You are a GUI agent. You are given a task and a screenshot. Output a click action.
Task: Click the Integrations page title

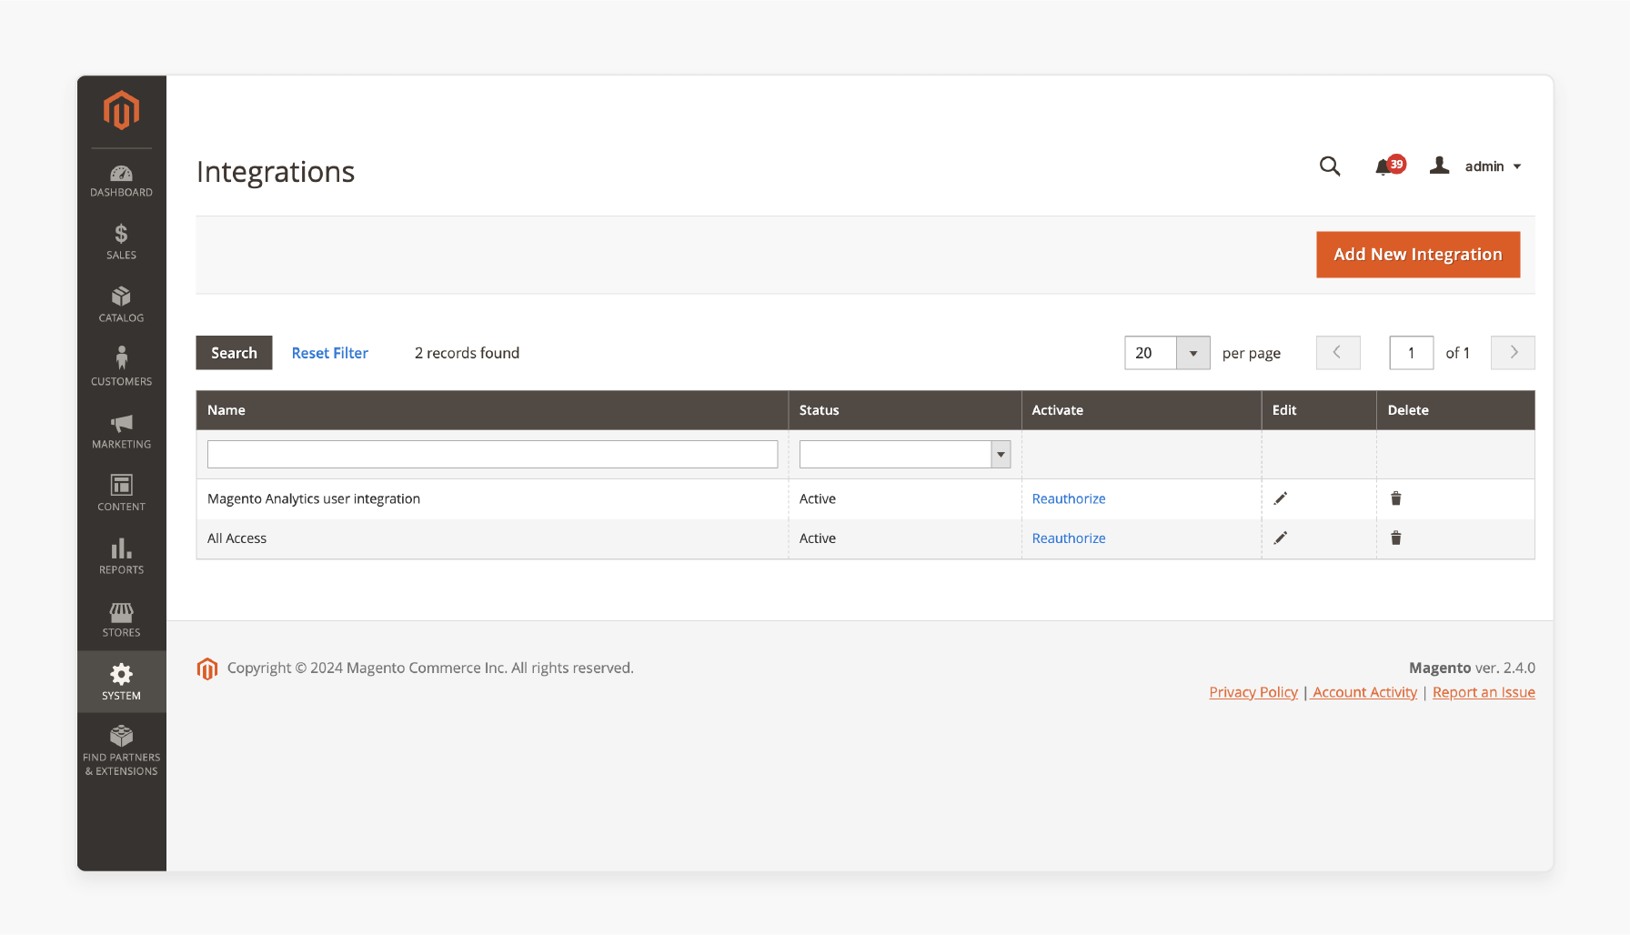(276, 172)
